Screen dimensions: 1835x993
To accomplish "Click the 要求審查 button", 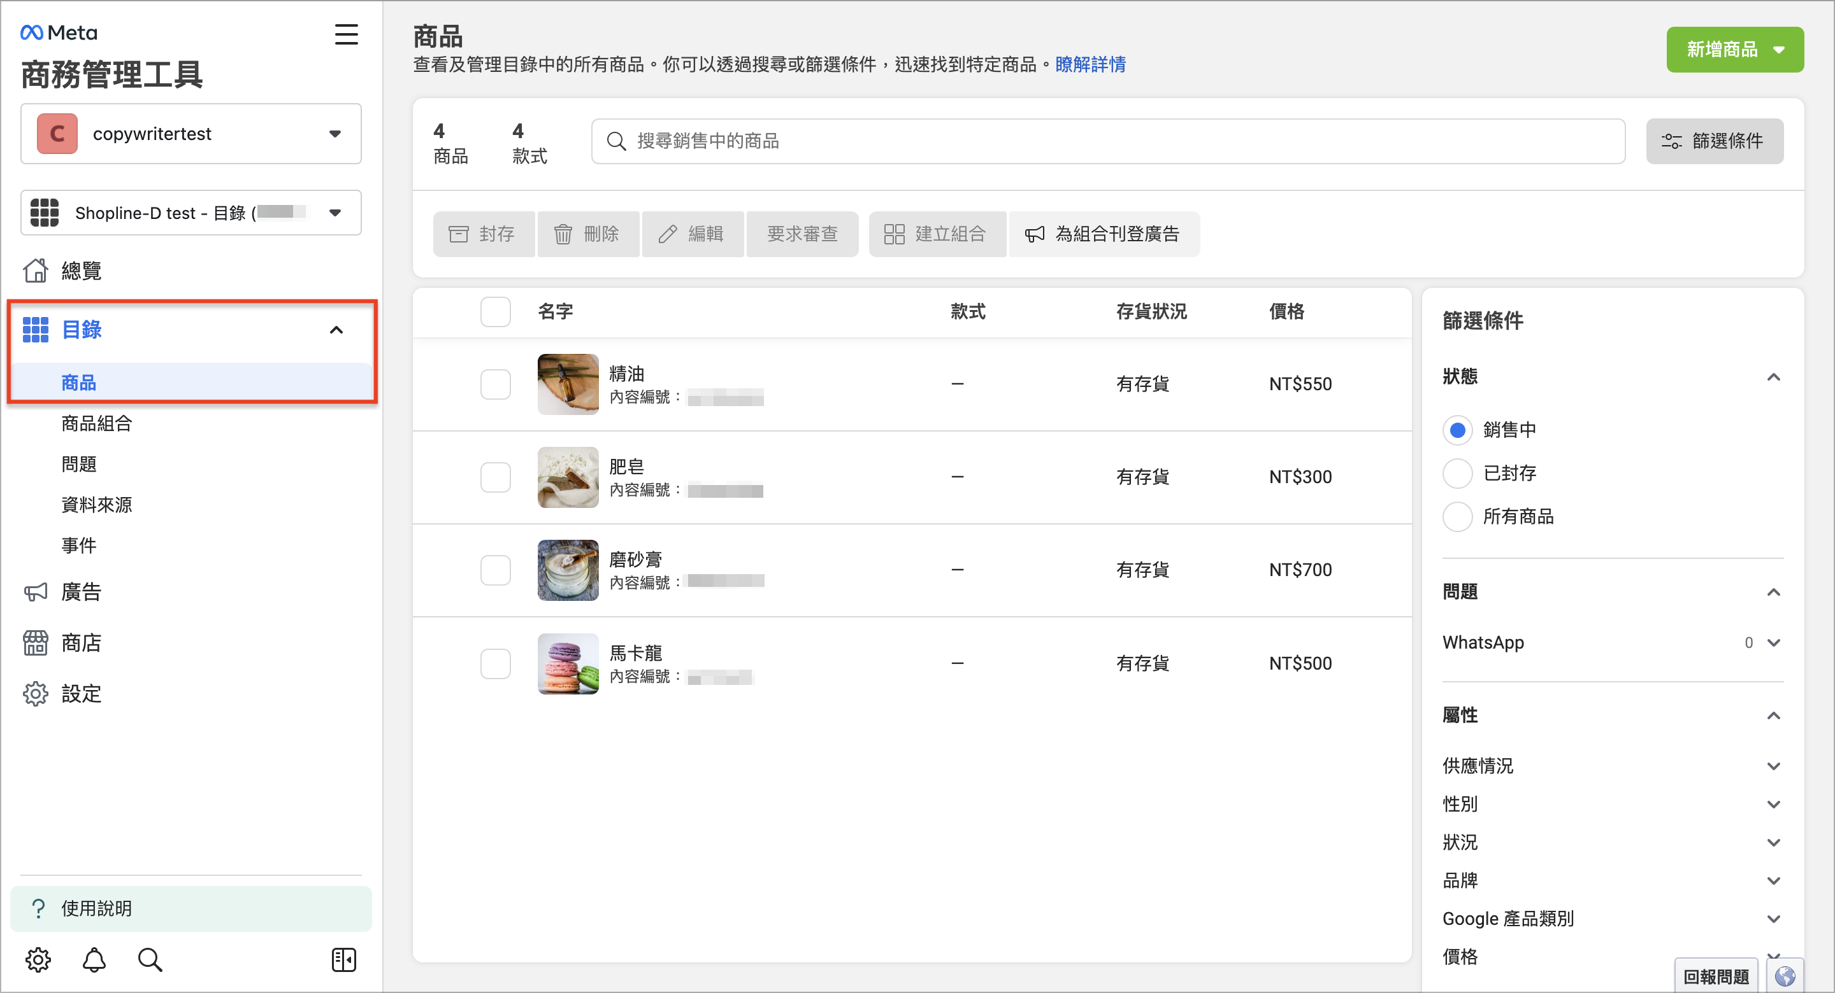I will point(802,234).
